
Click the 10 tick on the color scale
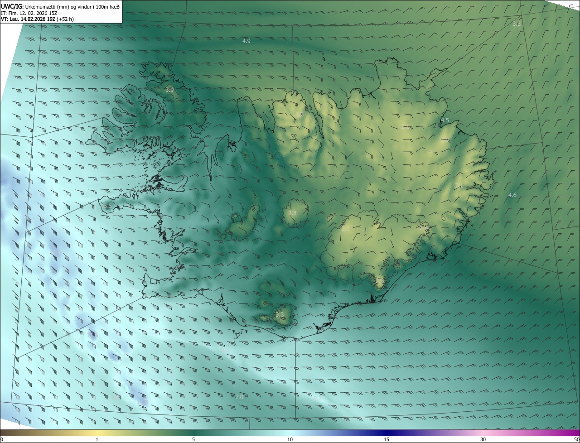[290, 439]
